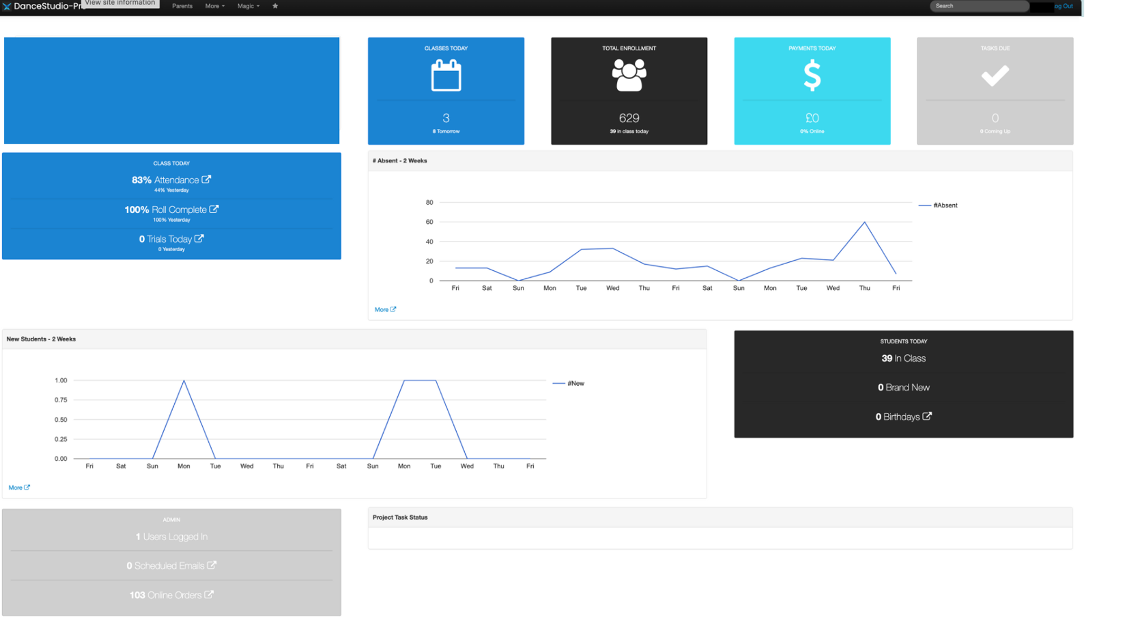
Task: Toggle the DanceStudio-Pro logo home link
Action: pyautogui.click(x=42, y=6)
